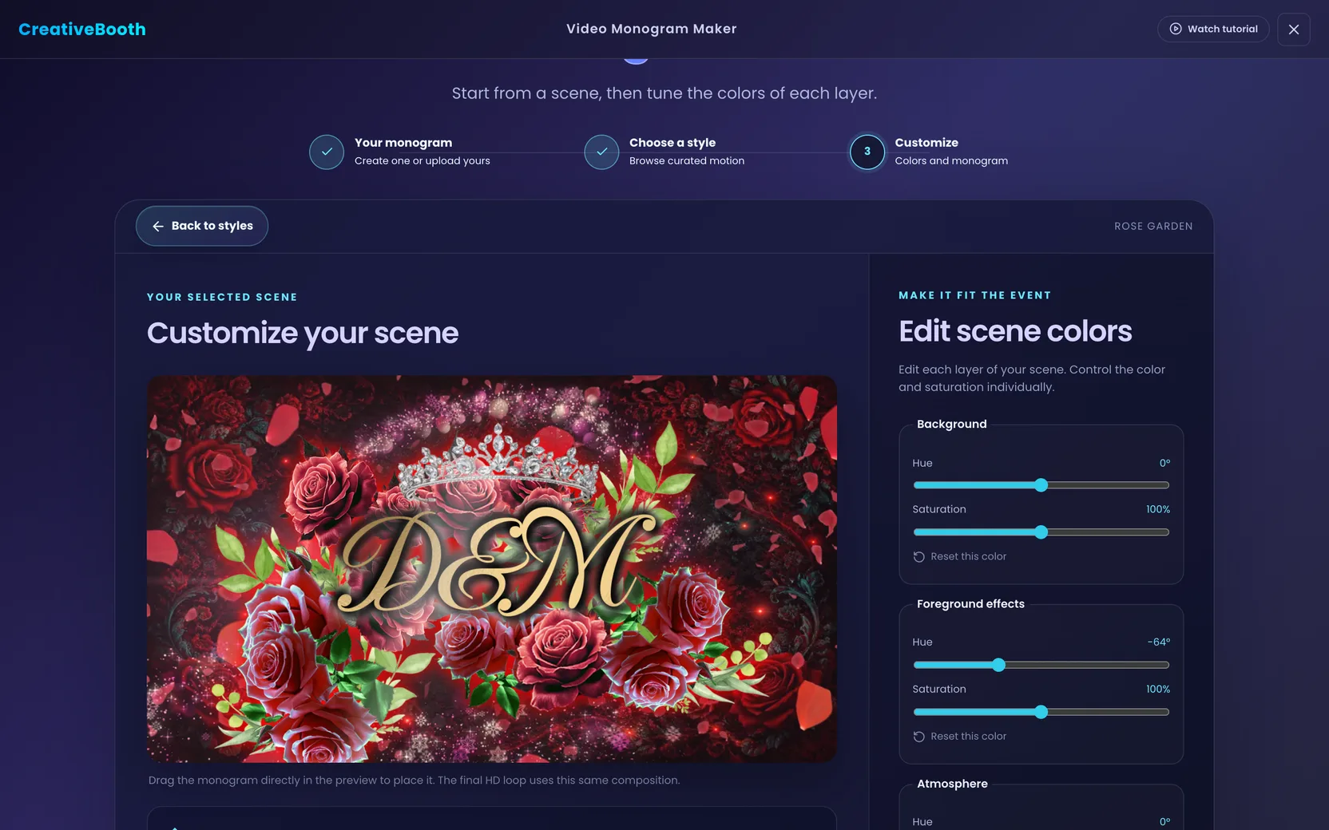Image resolution: width=1329 pixels, height=830 pixels.
Task: Go to the Choose a style step checkmark
Action: coord(601,152)
